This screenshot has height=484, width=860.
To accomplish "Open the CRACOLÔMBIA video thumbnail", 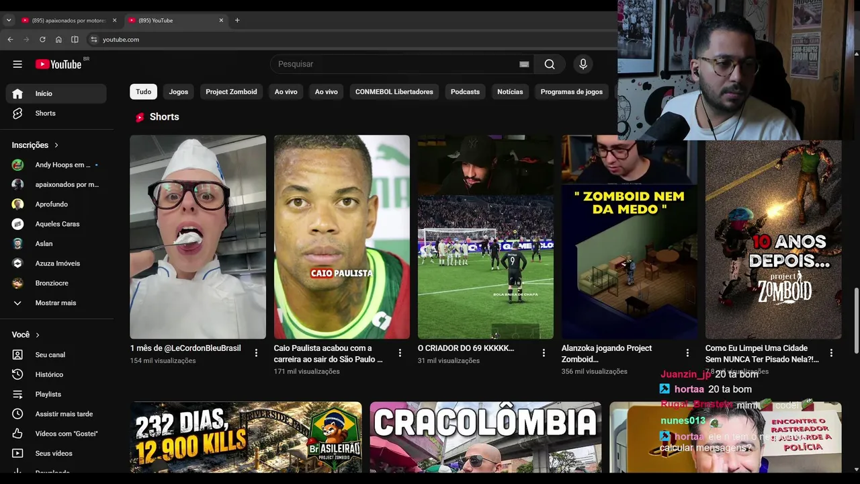I will point(486,437).
